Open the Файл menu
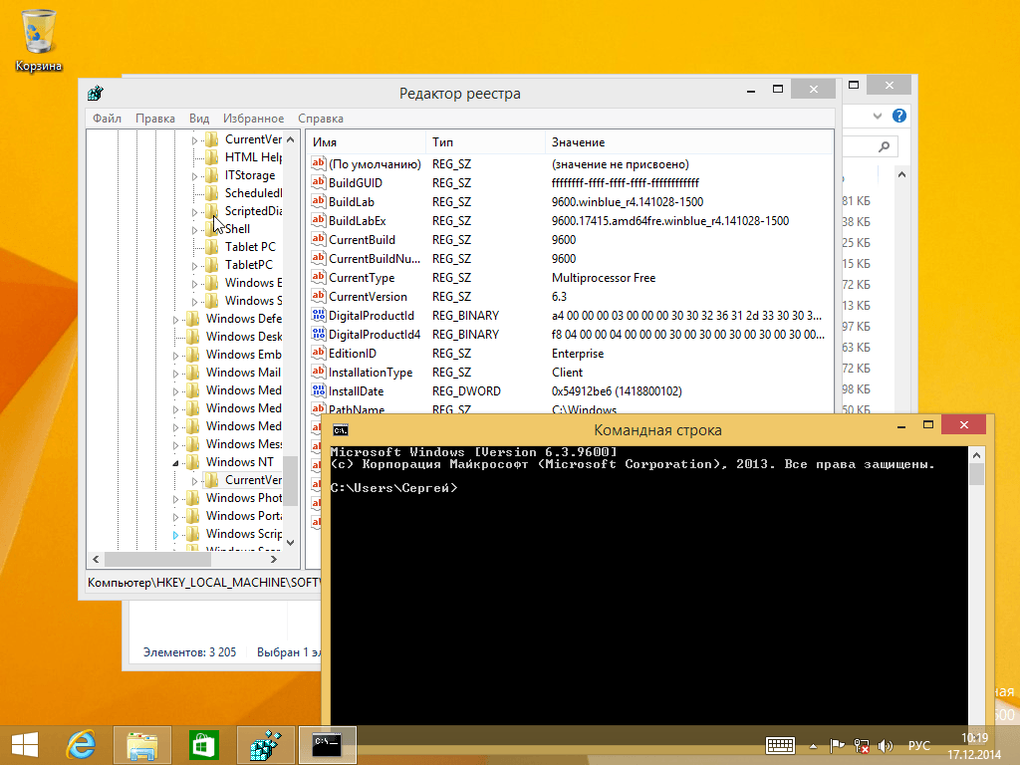 click(107, 119)
